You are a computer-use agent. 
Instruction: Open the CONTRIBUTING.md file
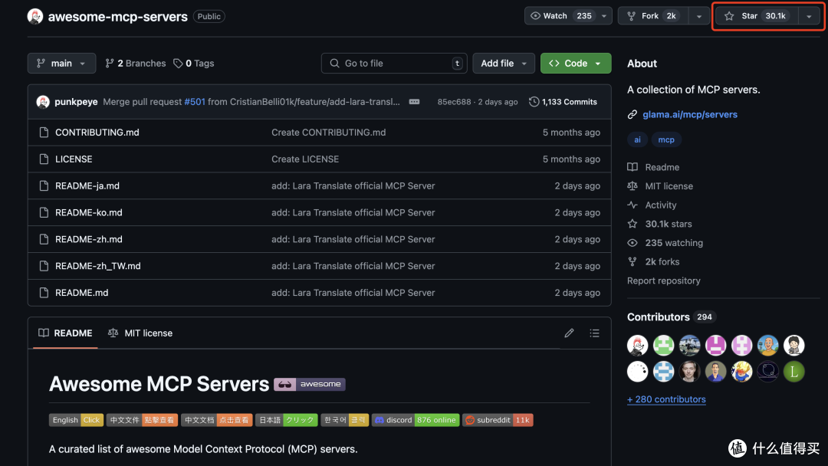[x=97, y=133]
